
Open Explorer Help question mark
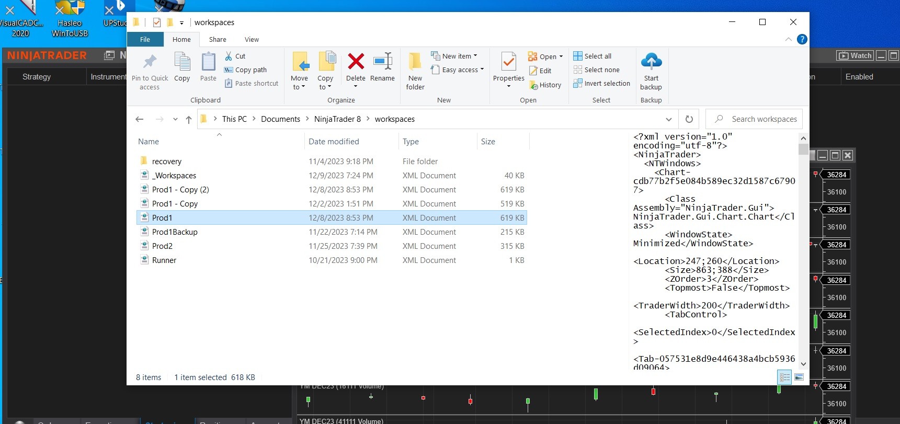tap(802, 39)
